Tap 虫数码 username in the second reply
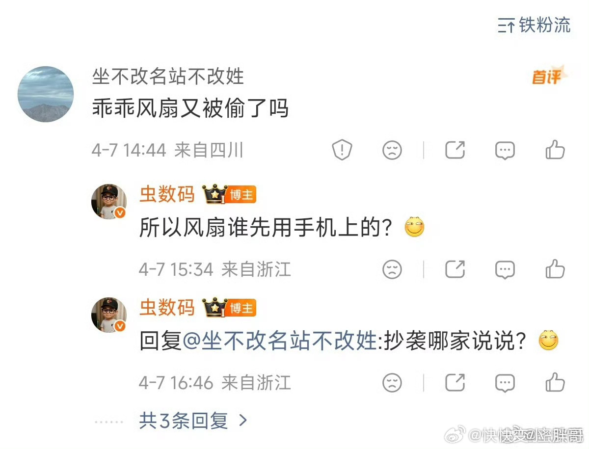Viewport: 589px width, 449px height. pos(167,308)
